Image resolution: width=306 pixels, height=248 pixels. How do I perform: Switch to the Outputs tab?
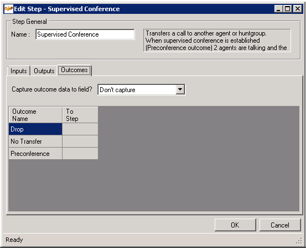(44, 71)
